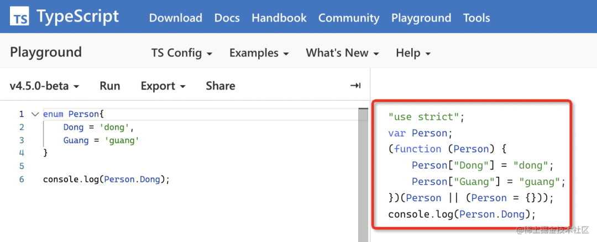Expand the Help menu
The width and height of the screenshot is (597, 242).
pos(413,53)
